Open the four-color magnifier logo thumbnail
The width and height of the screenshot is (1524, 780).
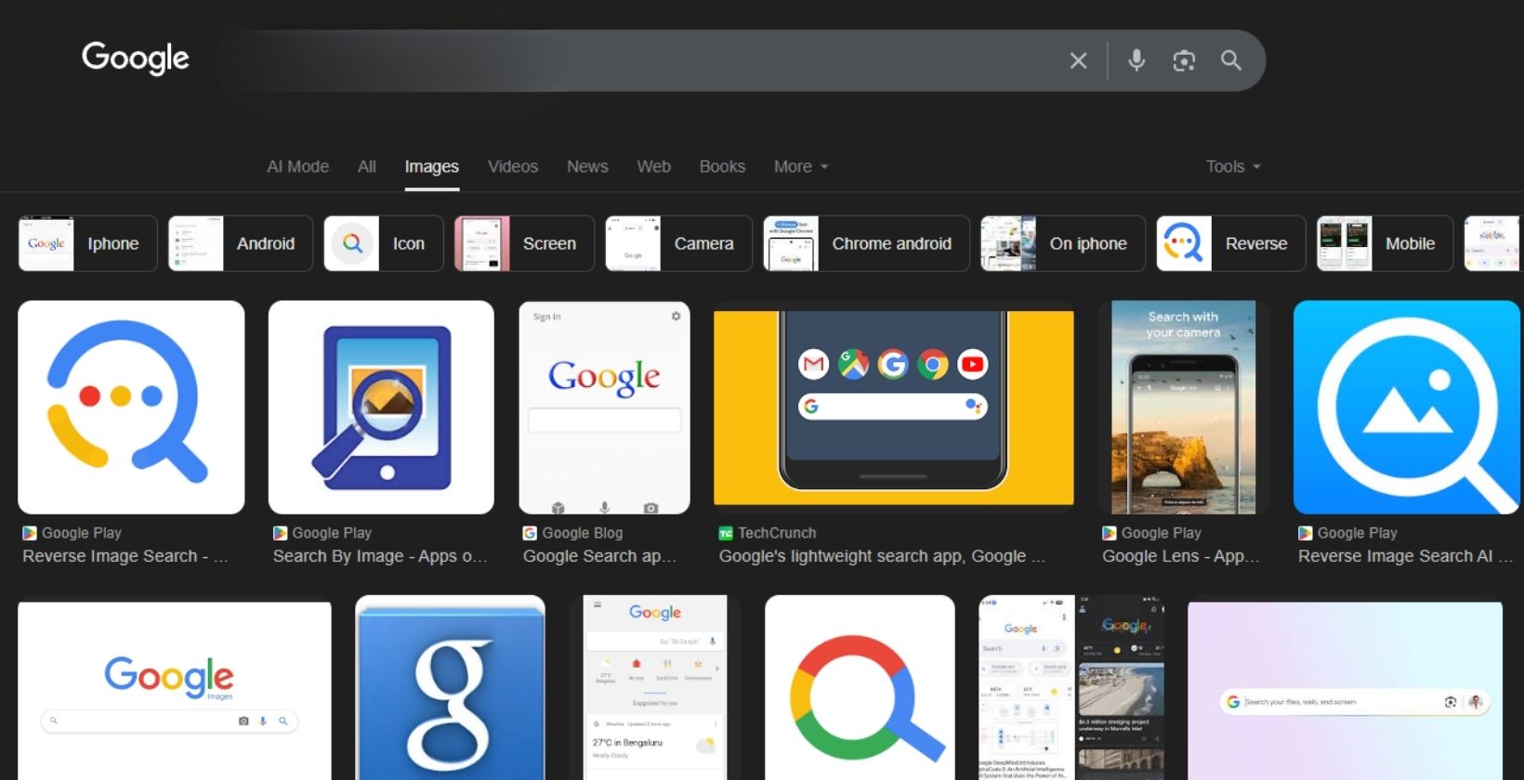(860, 688)
